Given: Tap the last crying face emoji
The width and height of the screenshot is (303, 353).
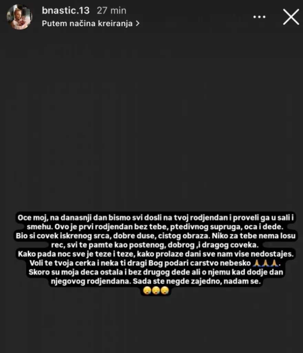Looking at the screenshot, I should [x=165, y=290].
